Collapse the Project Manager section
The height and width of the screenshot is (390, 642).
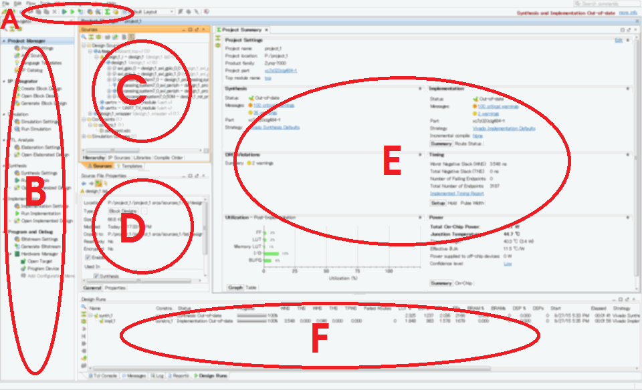click(4, 41)
